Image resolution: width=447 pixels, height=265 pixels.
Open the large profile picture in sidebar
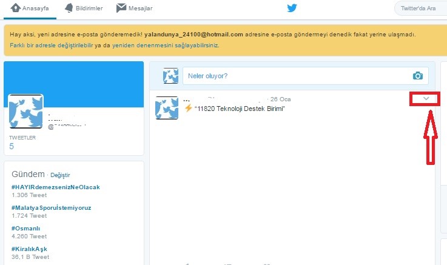26,111
